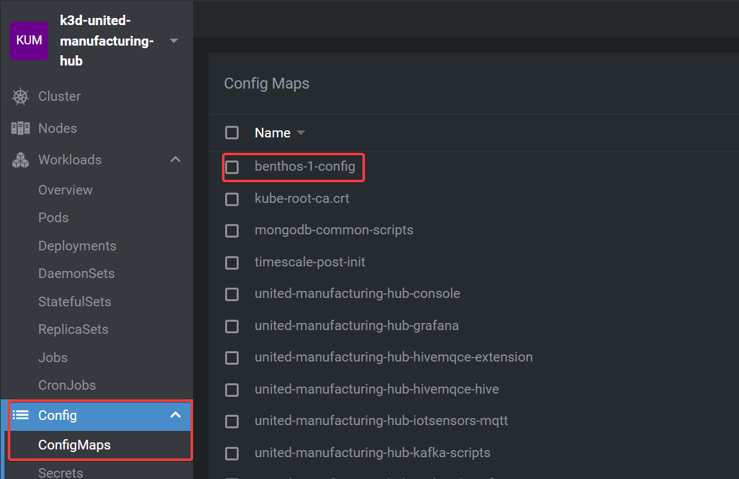Click the Config list icon
Screen dimensions: 739x479
pos(21,415)
